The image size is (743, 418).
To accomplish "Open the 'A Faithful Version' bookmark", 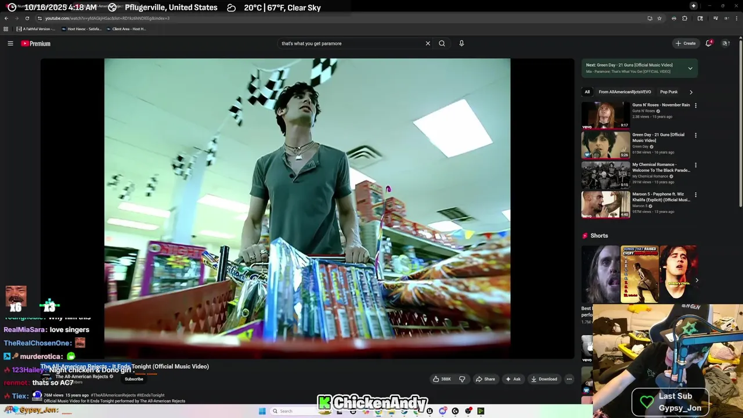I will (36, 29).
